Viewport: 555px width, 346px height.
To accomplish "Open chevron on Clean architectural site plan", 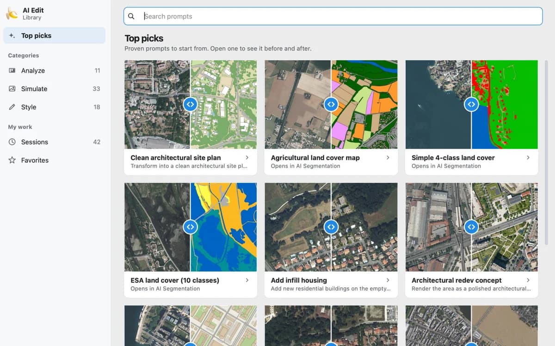I will pyautogui.click(x=247, y=158).
